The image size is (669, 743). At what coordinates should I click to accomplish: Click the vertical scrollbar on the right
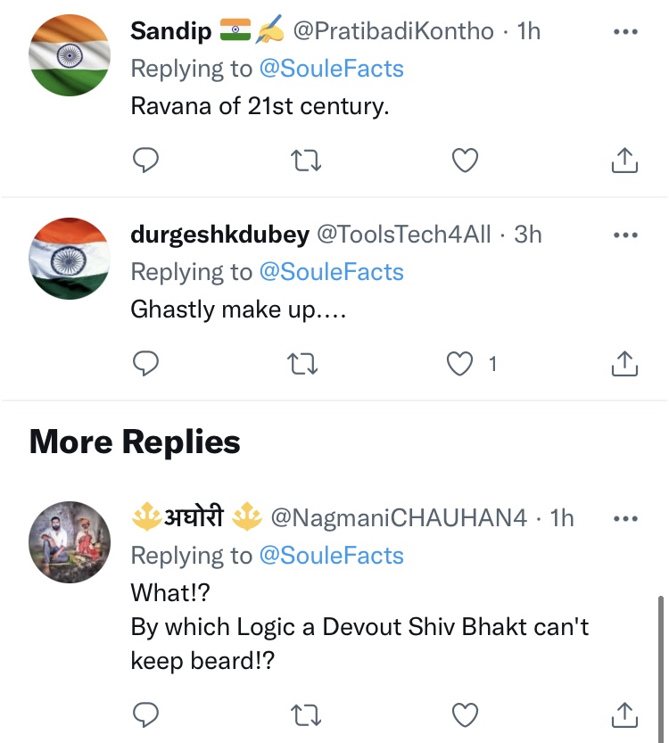click(661, 660)
